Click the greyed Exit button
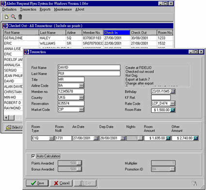 (85, 183)
